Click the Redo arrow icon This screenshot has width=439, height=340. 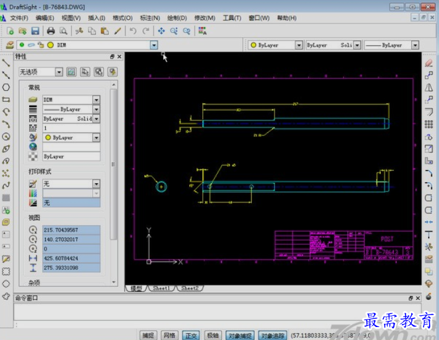click(x=146, y=31)
